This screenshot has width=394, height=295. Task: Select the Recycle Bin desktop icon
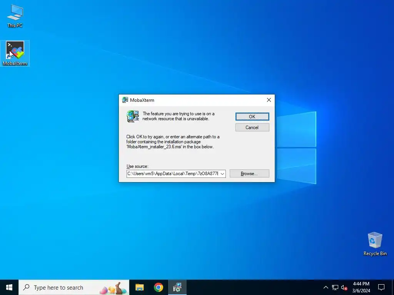(x=375, y=244)
